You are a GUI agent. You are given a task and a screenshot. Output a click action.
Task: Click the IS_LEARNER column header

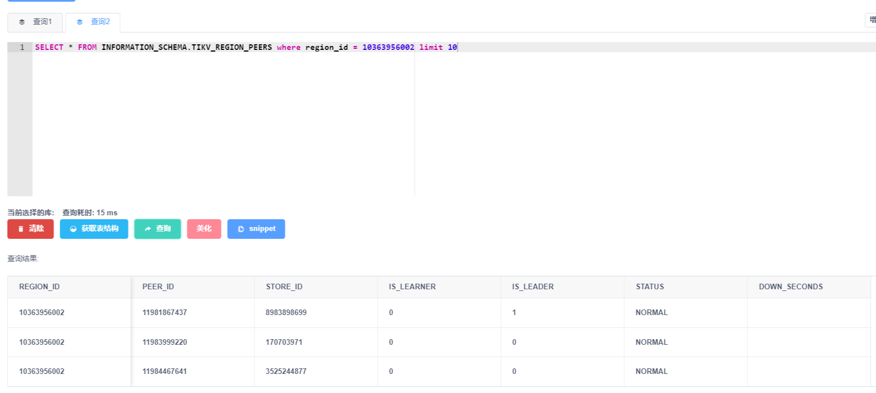click(412, 286)
